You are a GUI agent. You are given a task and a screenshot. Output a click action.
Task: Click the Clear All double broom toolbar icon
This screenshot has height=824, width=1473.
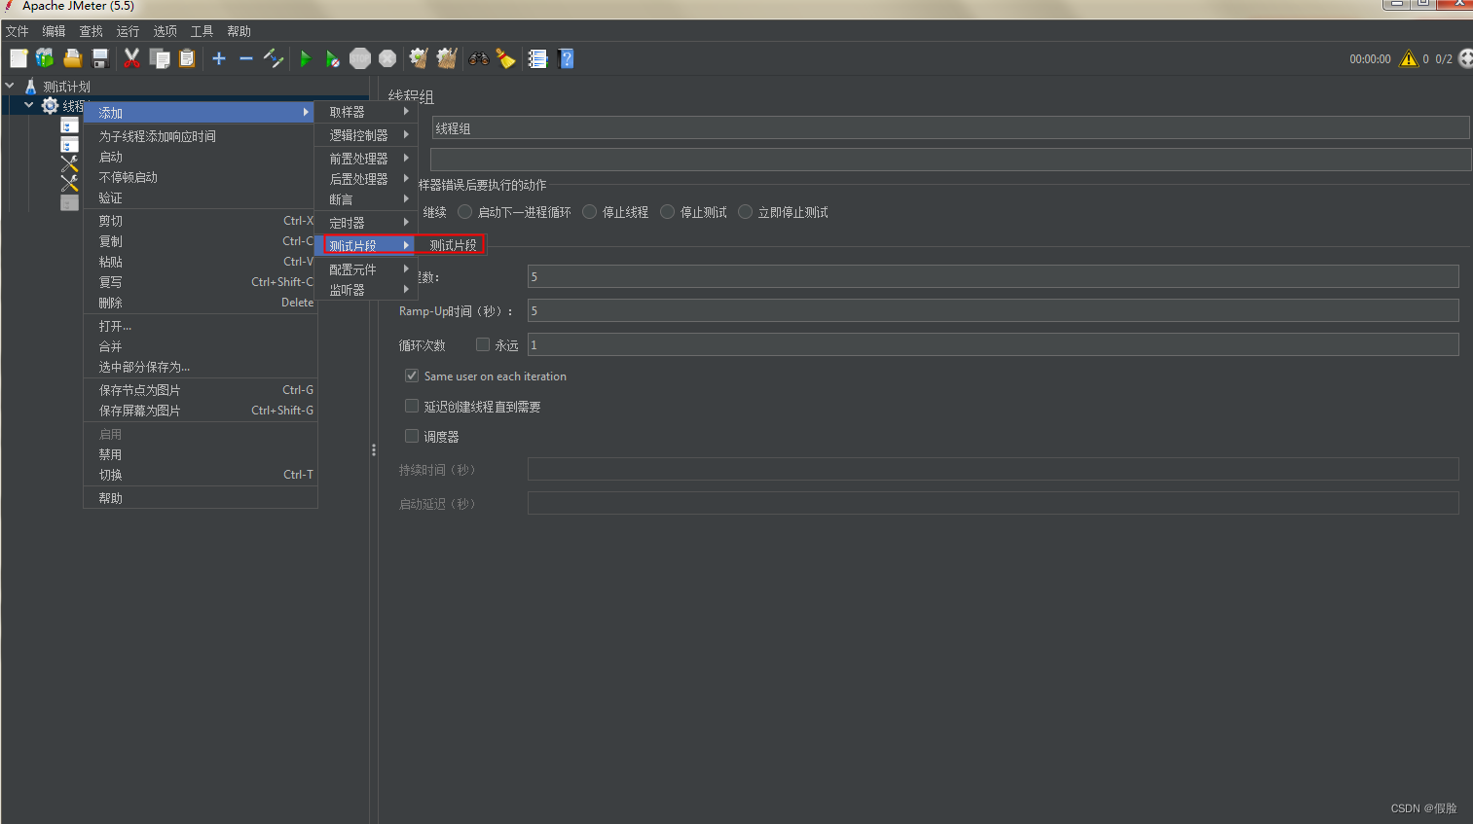coord(447,58)
